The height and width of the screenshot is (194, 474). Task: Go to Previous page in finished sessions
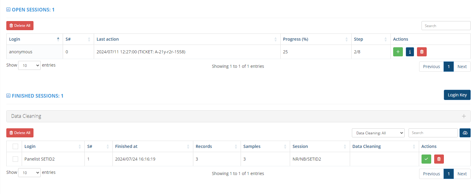(x=431, y=174)
